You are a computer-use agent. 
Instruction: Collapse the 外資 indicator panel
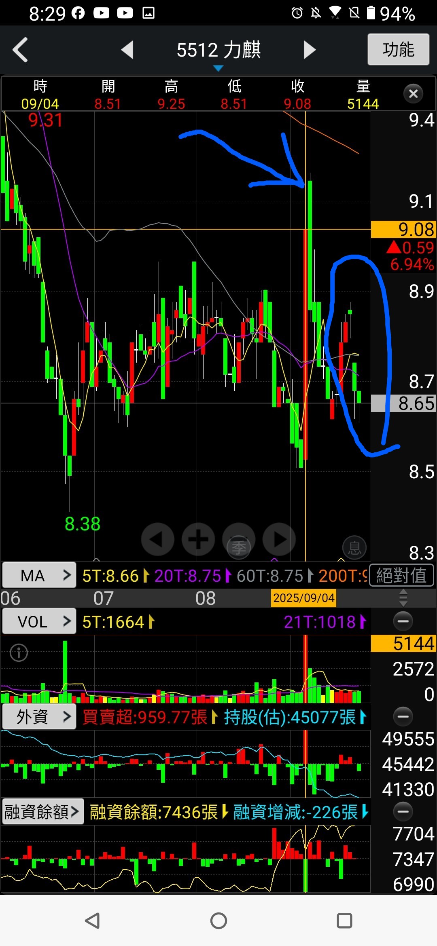pos(403,717)
